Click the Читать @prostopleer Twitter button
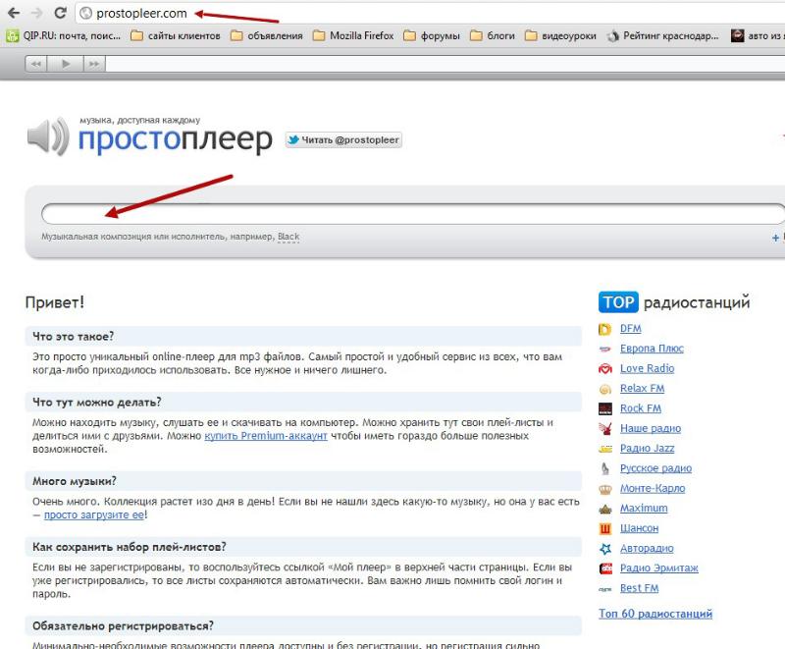The image size is (785, 649). (343, 139)
